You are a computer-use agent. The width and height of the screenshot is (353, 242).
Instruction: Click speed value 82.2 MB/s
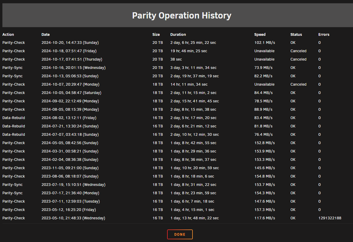click(x=263, y=76)
